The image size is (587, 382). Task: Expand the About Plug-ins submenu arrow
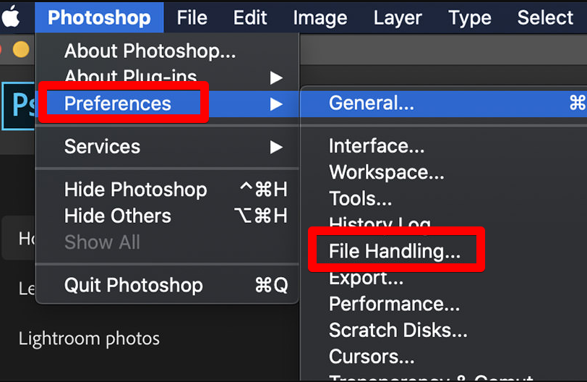coord(276,77)
